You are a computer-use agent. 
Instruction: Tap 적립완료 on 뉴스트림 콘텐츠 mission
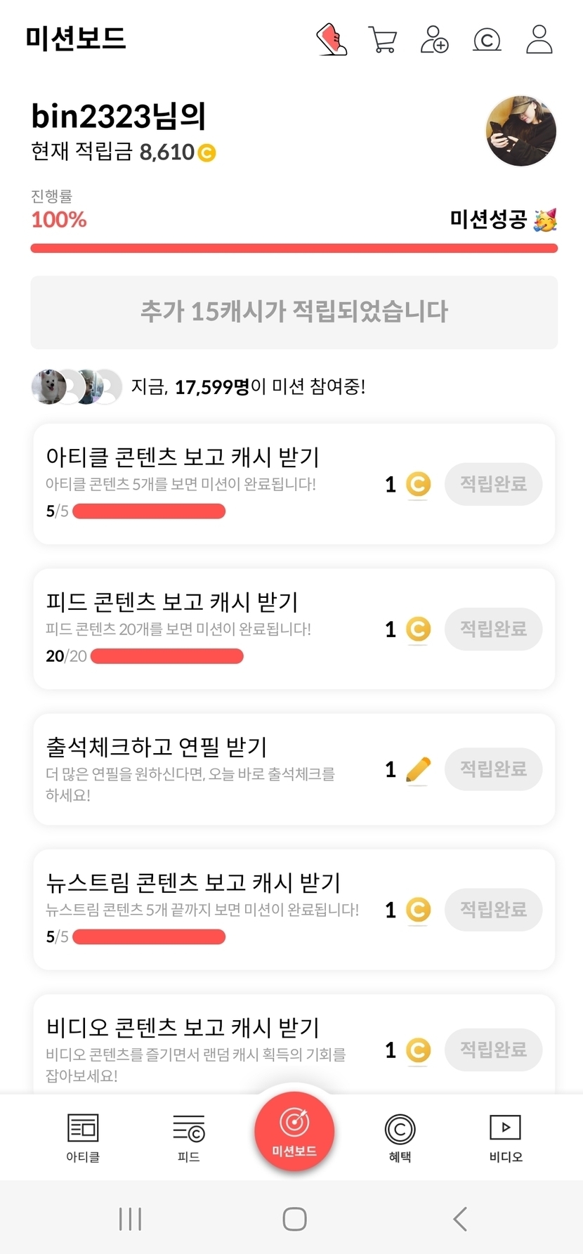pos(493,910)
